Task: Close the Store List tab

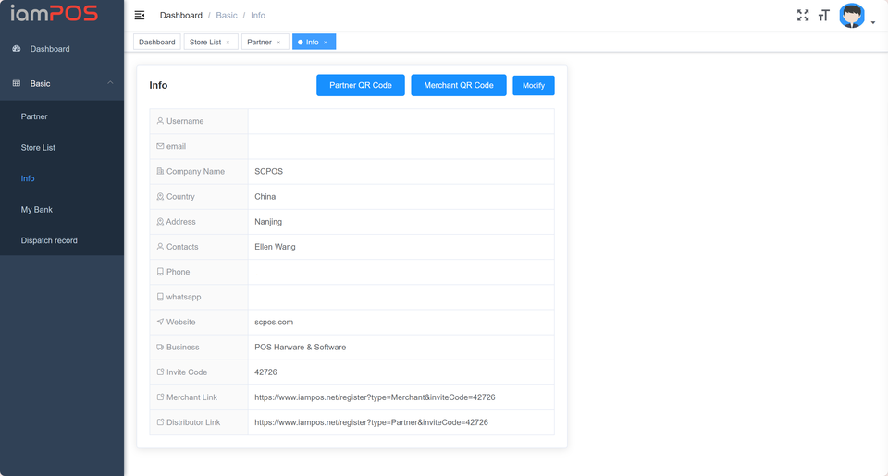Action: [228, 43]
